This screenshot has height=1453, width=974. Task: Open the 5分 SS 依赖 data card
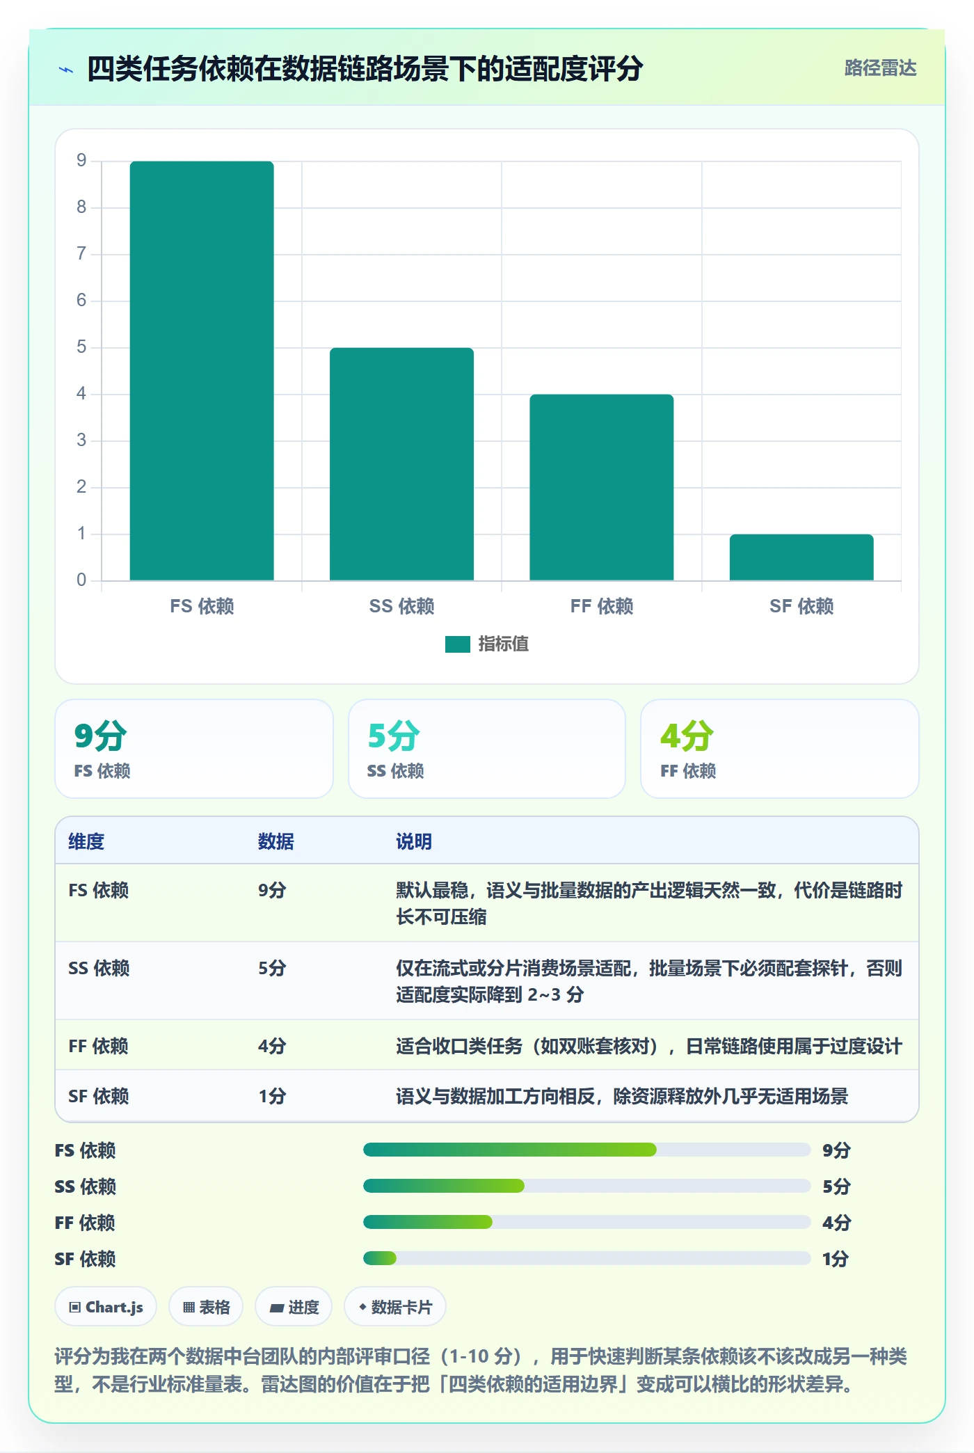coord(487,749)
